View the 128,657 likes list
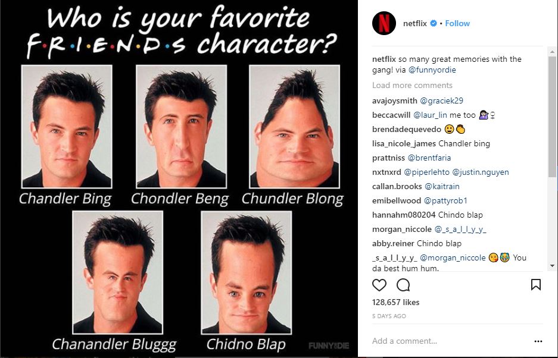 (x=396, y=302)
